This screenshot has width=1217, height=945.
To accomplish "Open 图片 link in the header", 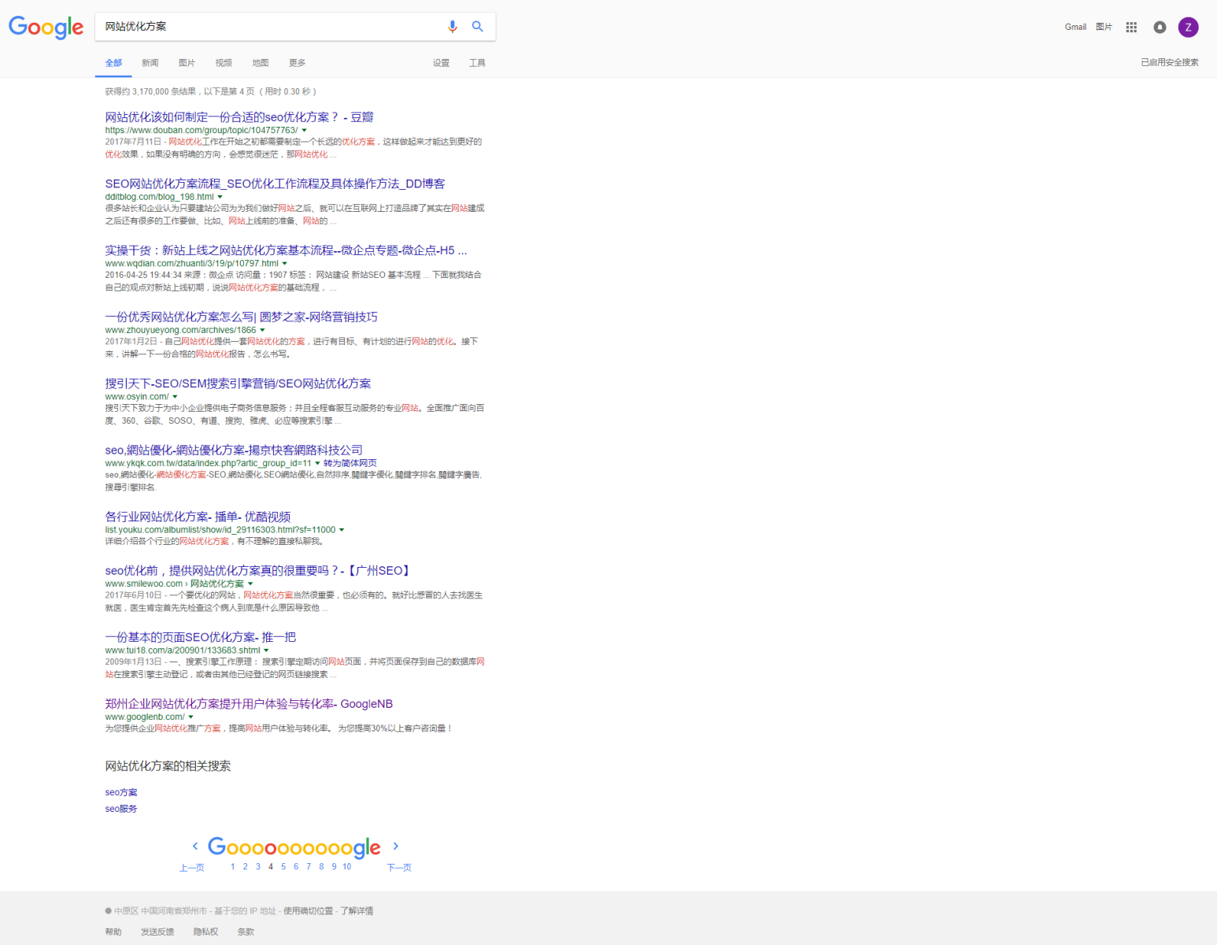I will click(1104, 27).
